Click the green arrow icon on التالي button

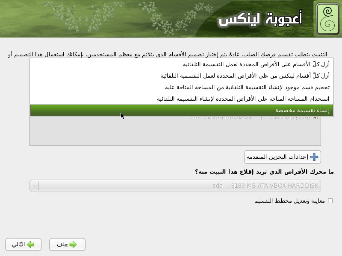[30, 244]
